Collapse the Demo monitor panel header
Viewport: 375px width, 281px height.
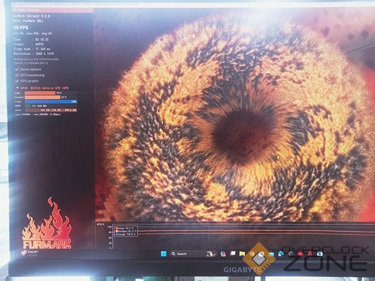[x=53, y=10]
